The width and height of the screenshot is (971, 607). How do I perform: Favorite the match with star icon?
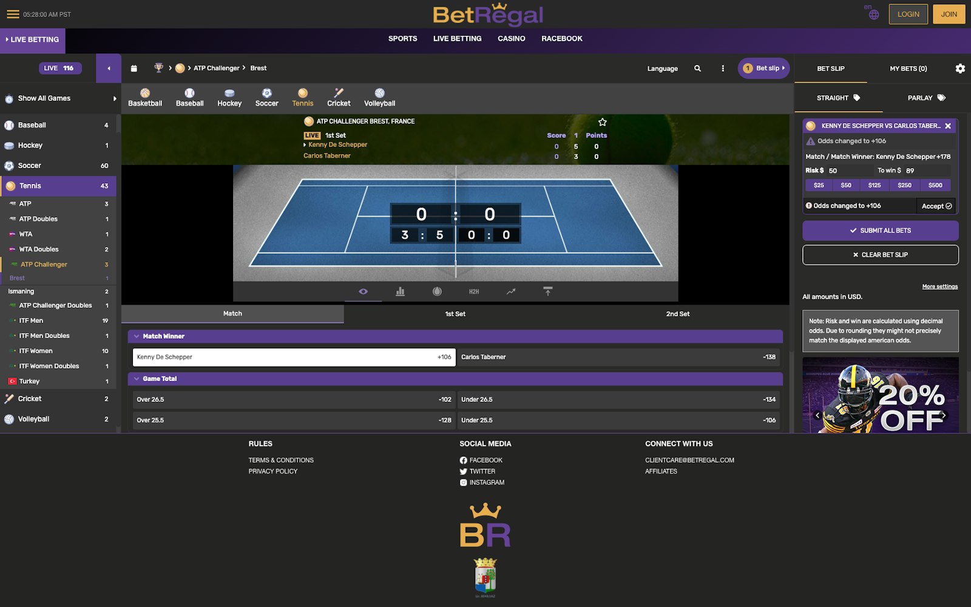(x=602, y=122)
